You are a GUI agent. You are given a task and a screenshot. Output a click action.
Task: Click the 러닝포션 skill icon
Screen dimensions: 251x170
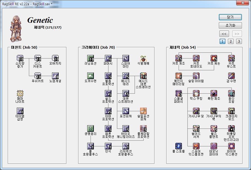click(x=91, y=58)
